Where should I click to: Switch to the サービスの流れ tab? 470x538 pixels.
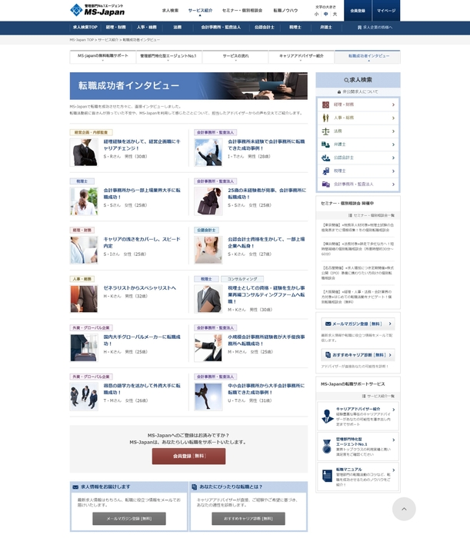coord(235,57)
